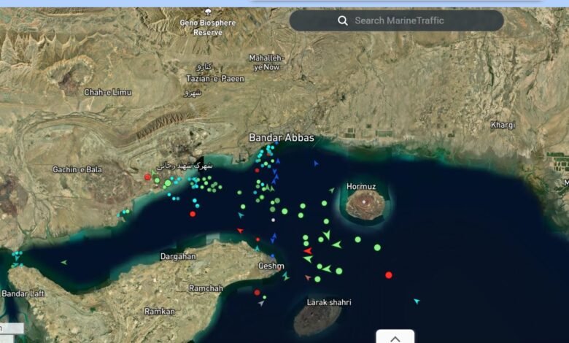This screenshot has width=569, height=343.
Task: Select the cyan arrow vessel east of Larak shahri
Action: pyautogui.click(x=417, y=301)
